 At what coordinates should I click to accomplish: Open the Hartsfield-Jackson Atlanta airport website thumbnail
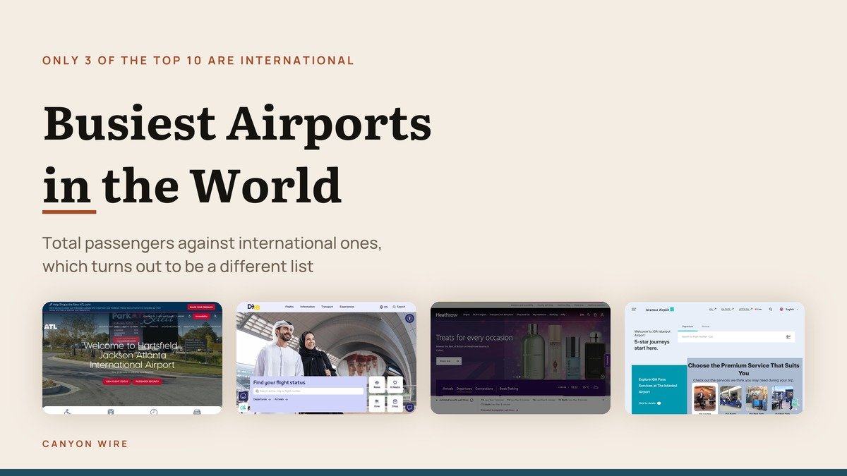click(x=132, y=358)
